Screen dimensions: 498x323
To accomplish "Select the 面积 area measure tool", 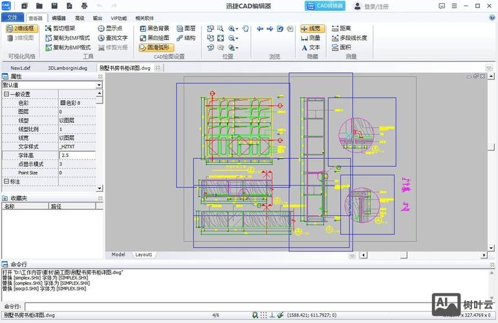I will pyautogui.click(x=340, y=47).
